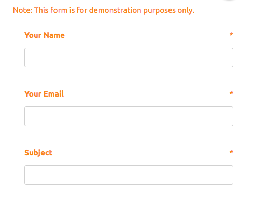Screen dimensions: 253x203
Task: Click the required asterisk beside Your Name
Action: [231, 34]
